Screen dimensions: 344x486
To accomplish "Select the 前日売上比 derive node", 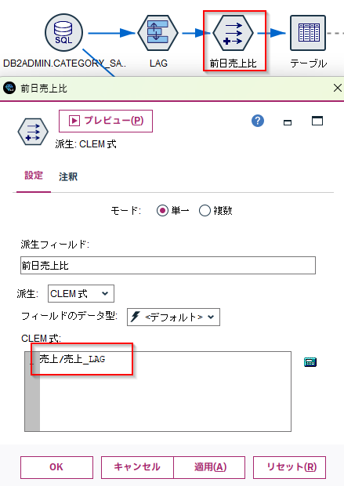I will pyautogui.click(x=233, y=33).
